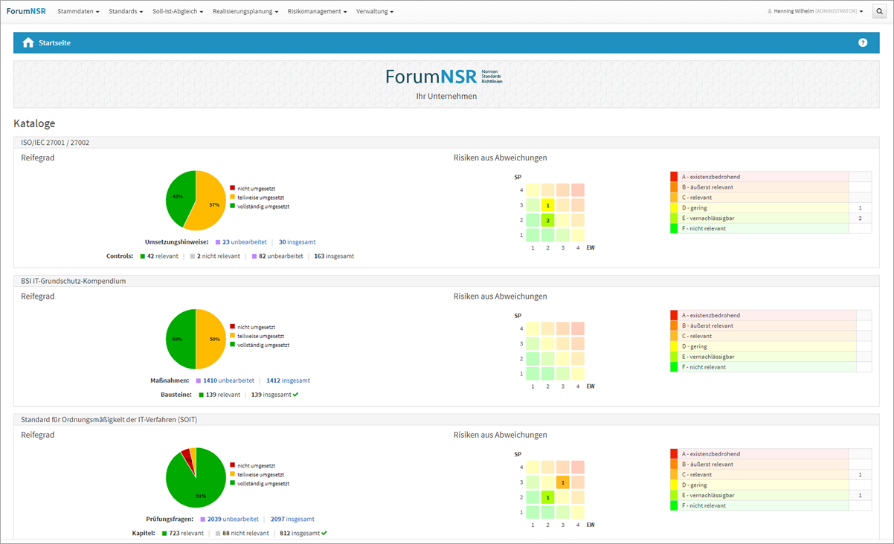This screenshot has width=894, height=544.
Task: Expand the Henning Wilhelm user menu
Action: [818, 12]
